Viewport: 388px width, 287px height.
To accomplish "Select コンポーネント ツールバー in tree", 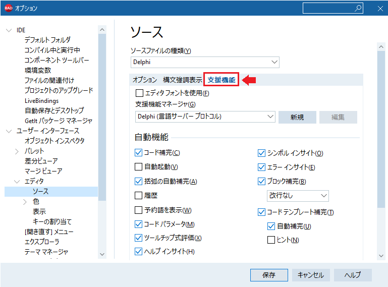I will 57,60.
